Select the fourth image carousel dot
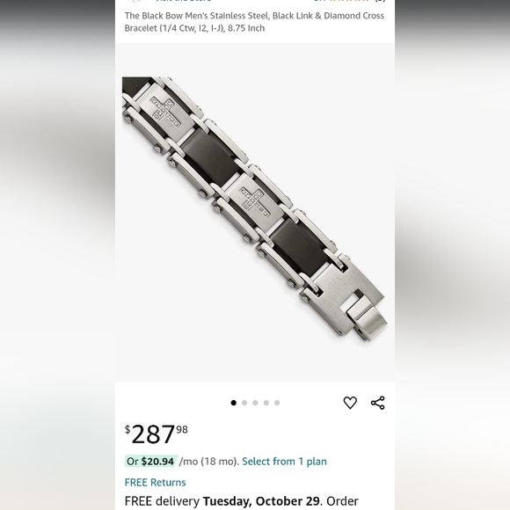The image size is (510, 510). point(266,403)
